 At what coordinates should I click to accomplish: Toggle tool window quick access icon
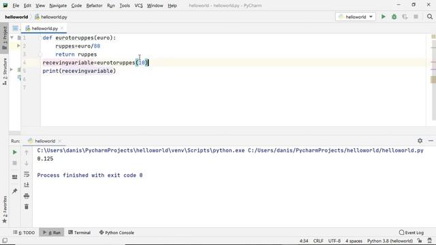coord(5,240)
